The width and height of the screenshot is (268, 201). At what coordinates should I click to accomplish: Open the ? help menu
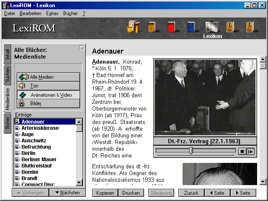84,13
